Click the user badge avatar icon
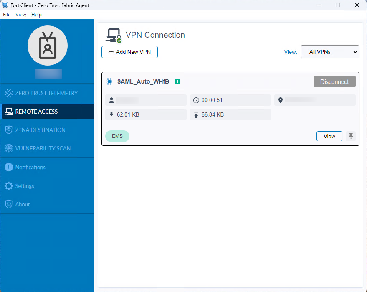The image size is (367, 292). tap(48, 46)
